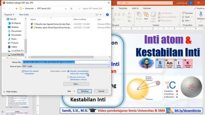Click the Up one level arrow icon
Screen dimensions: 205x115
(17, 9)
